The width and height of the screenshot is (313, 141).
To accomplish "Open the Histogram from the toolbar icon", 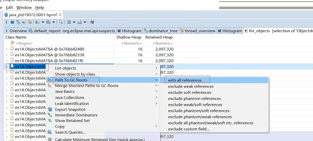I will (12, 22).
